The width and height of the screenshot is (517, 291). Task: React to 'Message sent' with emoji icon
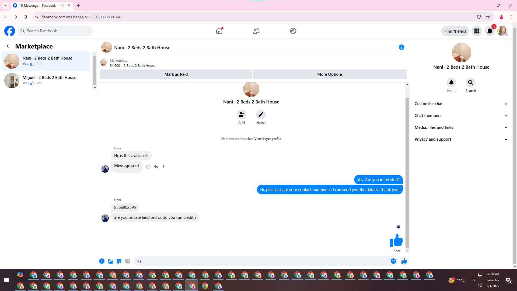coord(148,167)
